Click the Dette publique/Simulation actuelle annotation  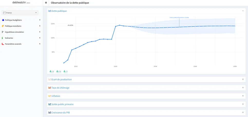pos(179,18)
